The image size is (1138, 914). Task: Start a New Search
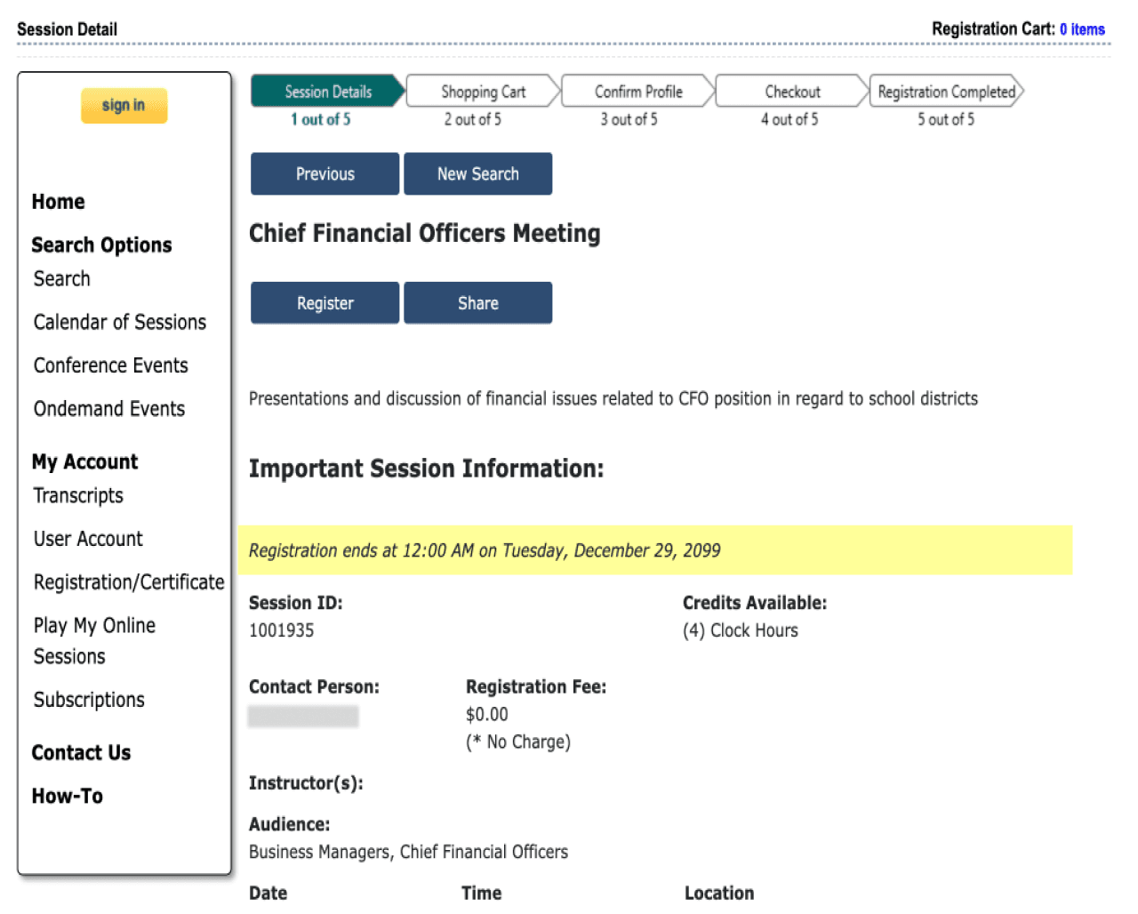477,173
